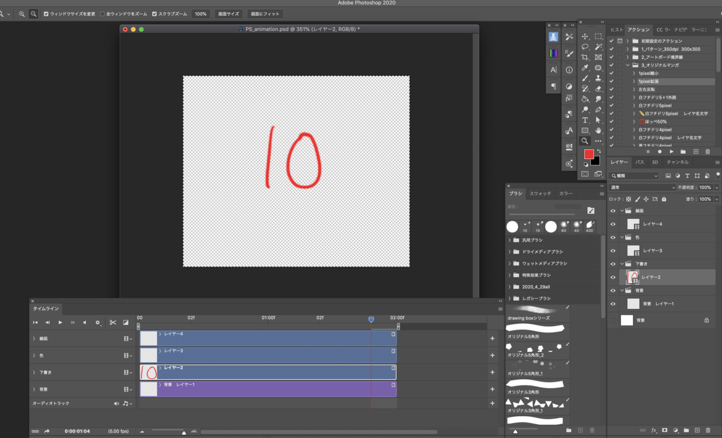Toggle the checkmark for action 左右反転
Image resolution: width=722 pixels, height=438 pixels.
pos(612,89)
